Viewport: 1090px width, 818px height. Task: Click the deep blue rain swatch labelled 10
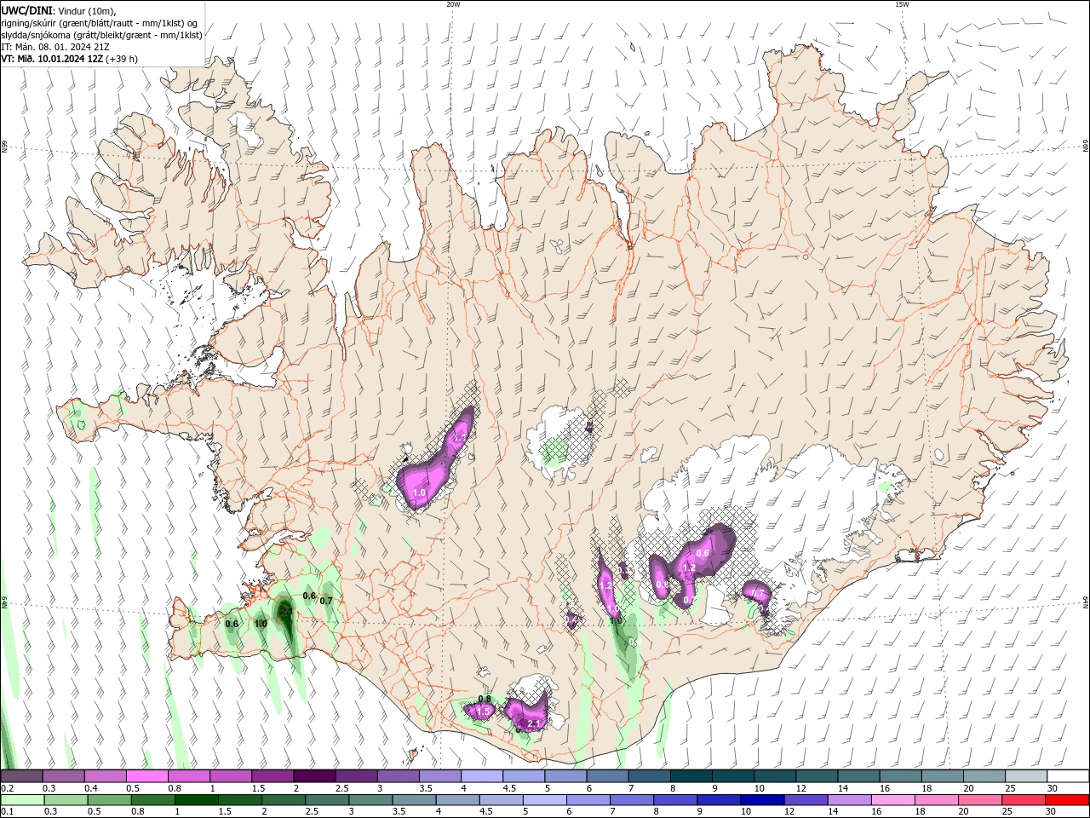click(x=763, y=800)
